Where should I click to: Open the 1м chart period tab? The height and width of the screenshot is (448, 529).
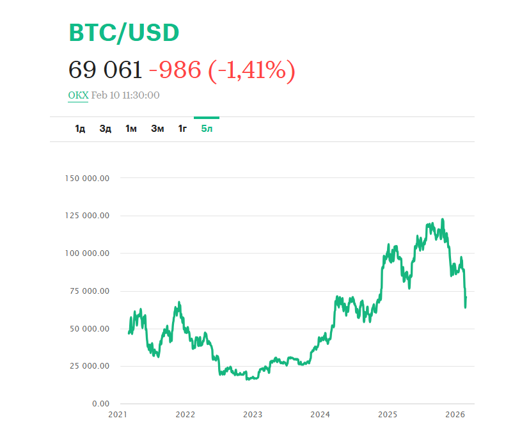click(x=131, y=129)
